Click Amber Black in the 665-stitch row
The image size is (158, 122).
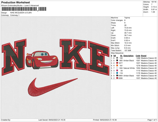coord(129,60)
